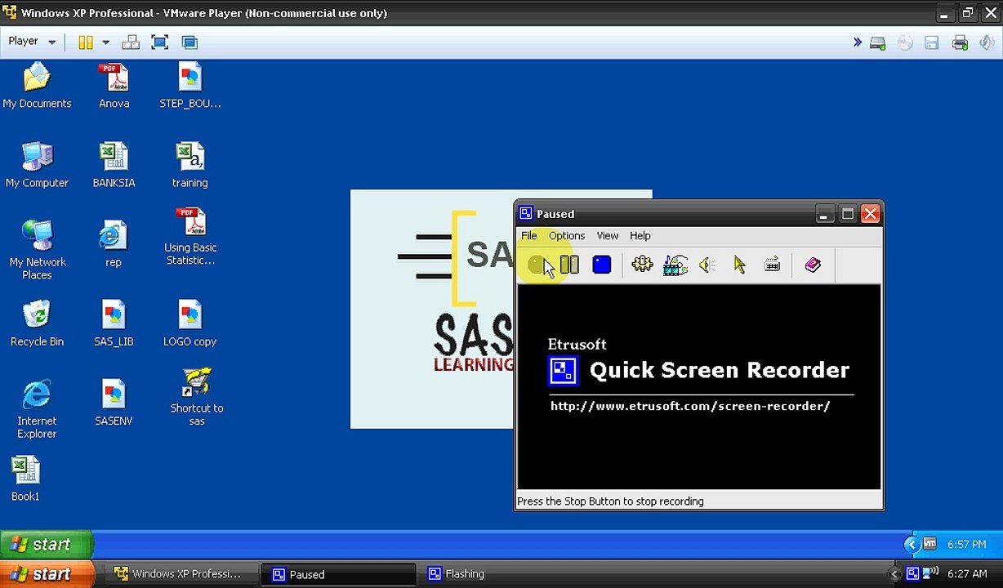Stop recording with the blue Stop button

pos(602,265)
